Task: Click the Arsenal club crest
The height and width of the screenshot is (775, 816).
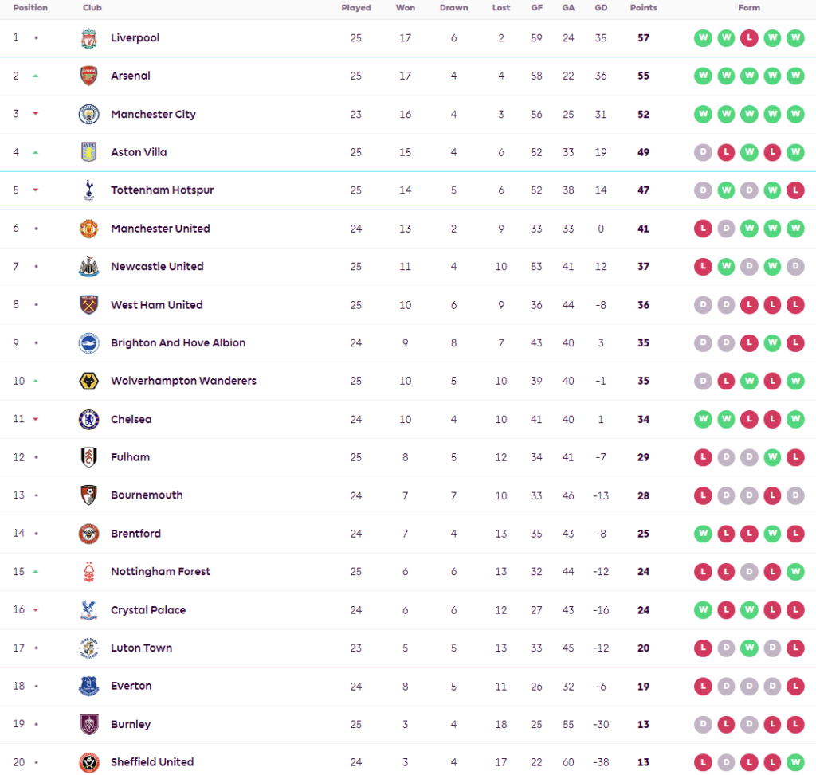Action: [88, 76]
